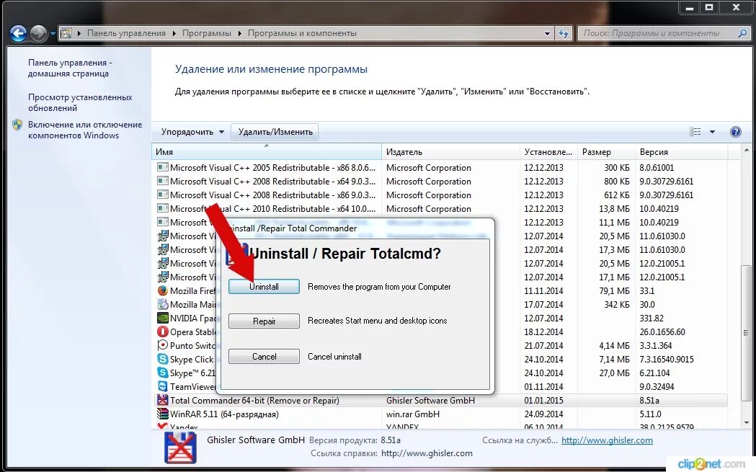Image resolution: width=756 pixels, height=472 pixels.
Task: Sort by 'Установле...' column header
Action: click(548, 152)
